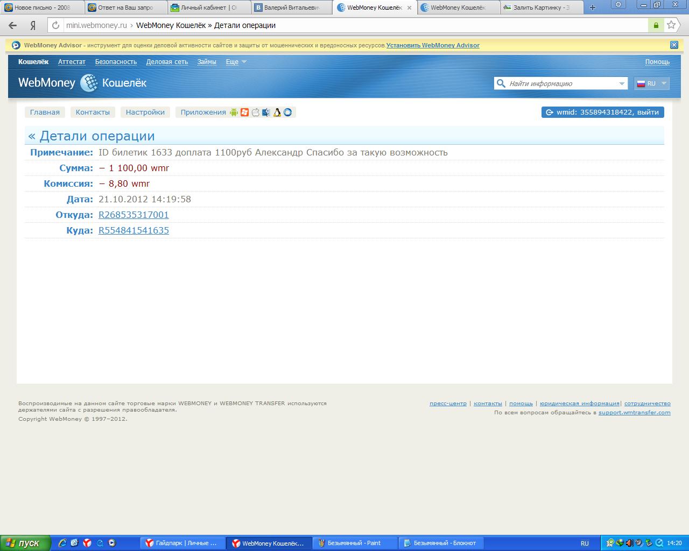Open the Займы menu item

[x=207, y=61]
